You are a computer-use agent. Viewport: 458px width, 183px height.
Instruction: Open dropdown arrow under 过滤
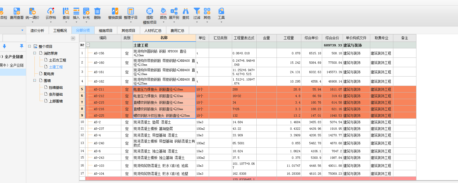tap(197, 22)
